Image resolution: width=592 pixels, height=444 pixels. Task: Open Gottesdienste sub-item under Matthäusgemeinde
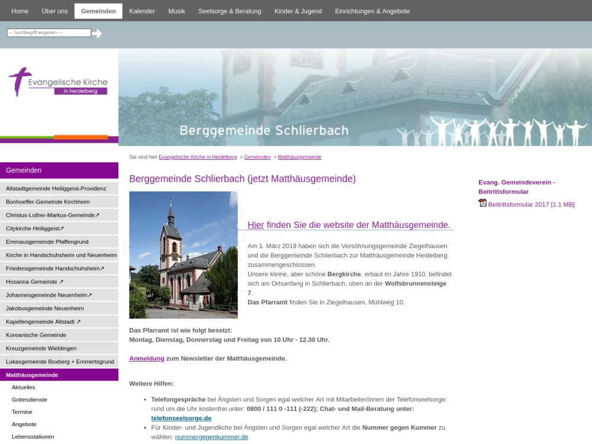(x=30, y=400)
